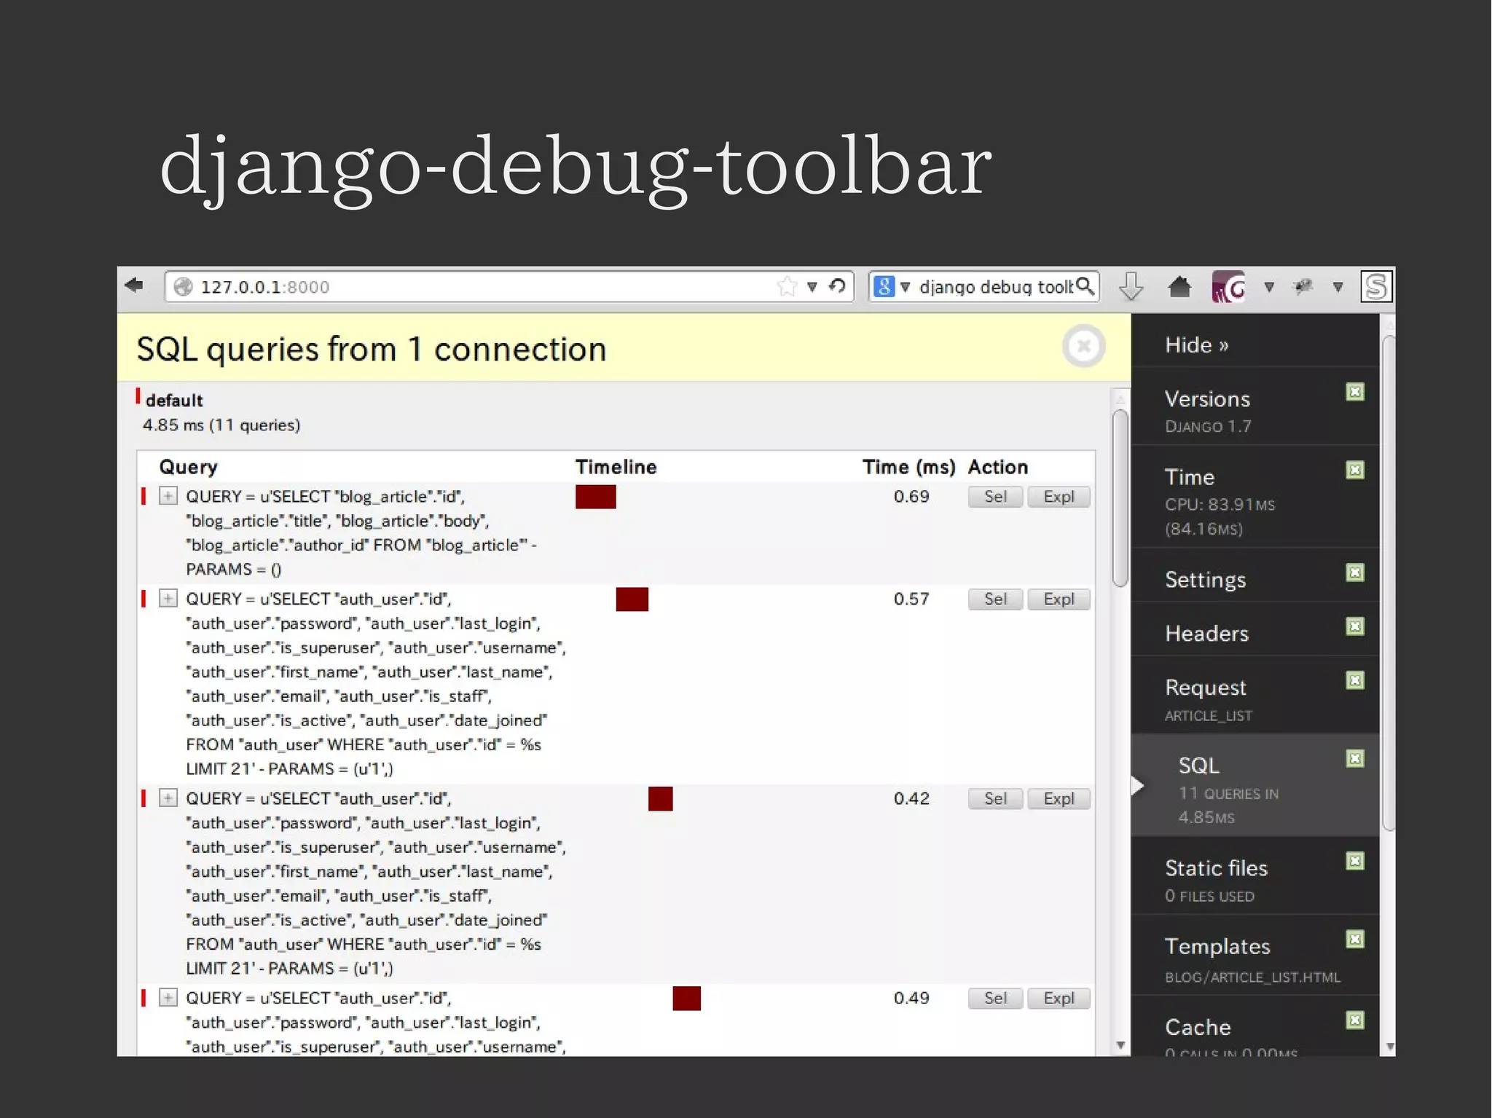1492x1118 pixels.
Task: Toggle the Settings panel checkbox
Action: point(1355,572)
